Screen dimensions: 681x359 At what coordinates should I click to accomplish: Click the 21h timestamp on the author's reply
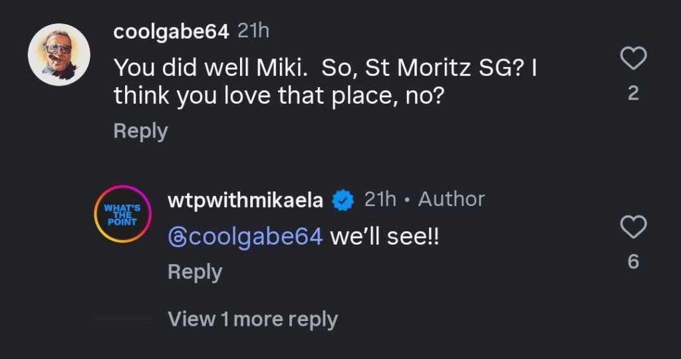(x=380, y=199)
